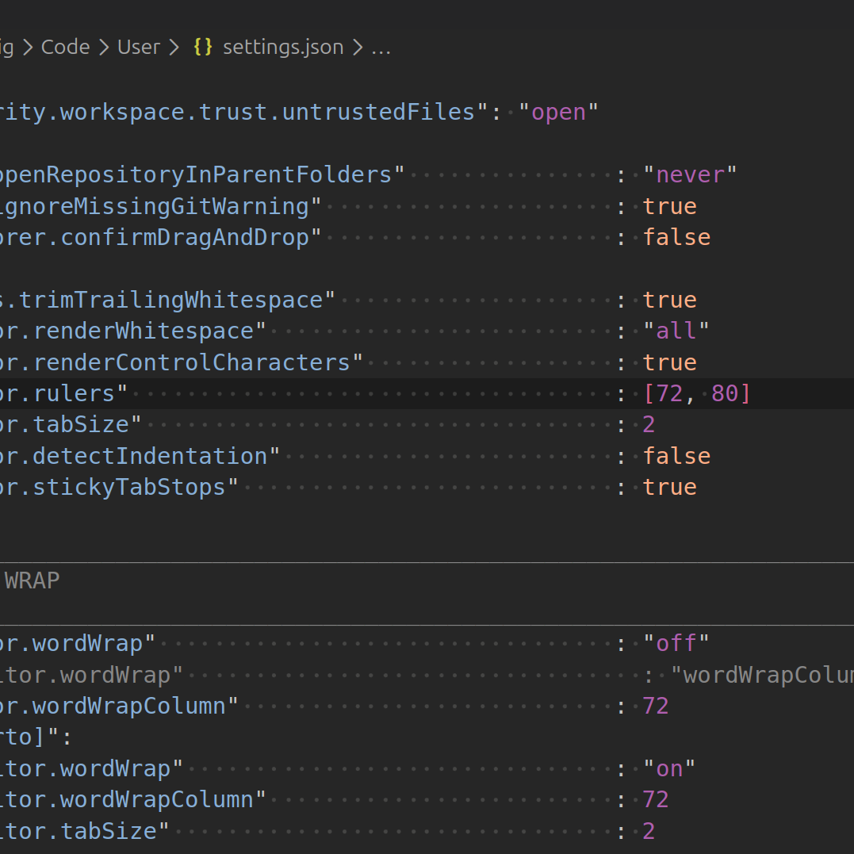Click the curly-braces JSON icon in breadcrumbs
Viewport: 854px width, 854px height.
203,48
